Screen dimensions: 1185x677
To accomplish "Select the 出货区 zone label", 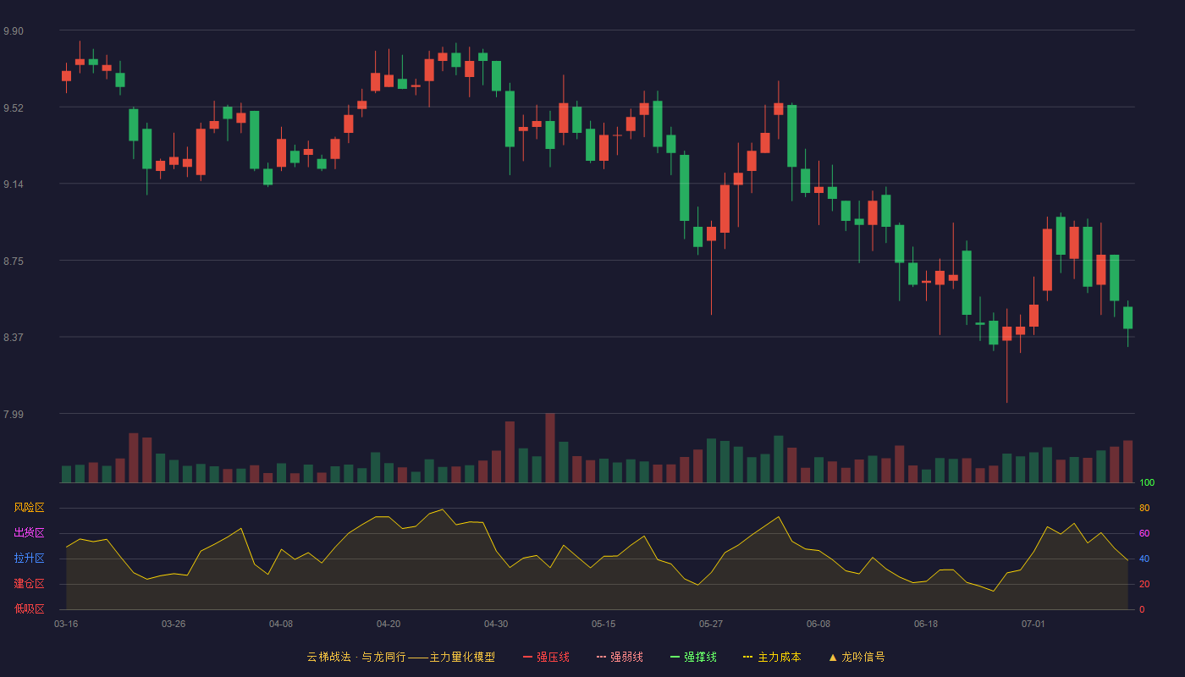I will tap(29, 533).
